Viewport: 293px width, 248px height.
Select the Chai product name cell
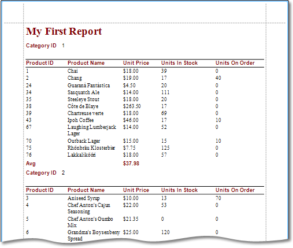point(73,71)
